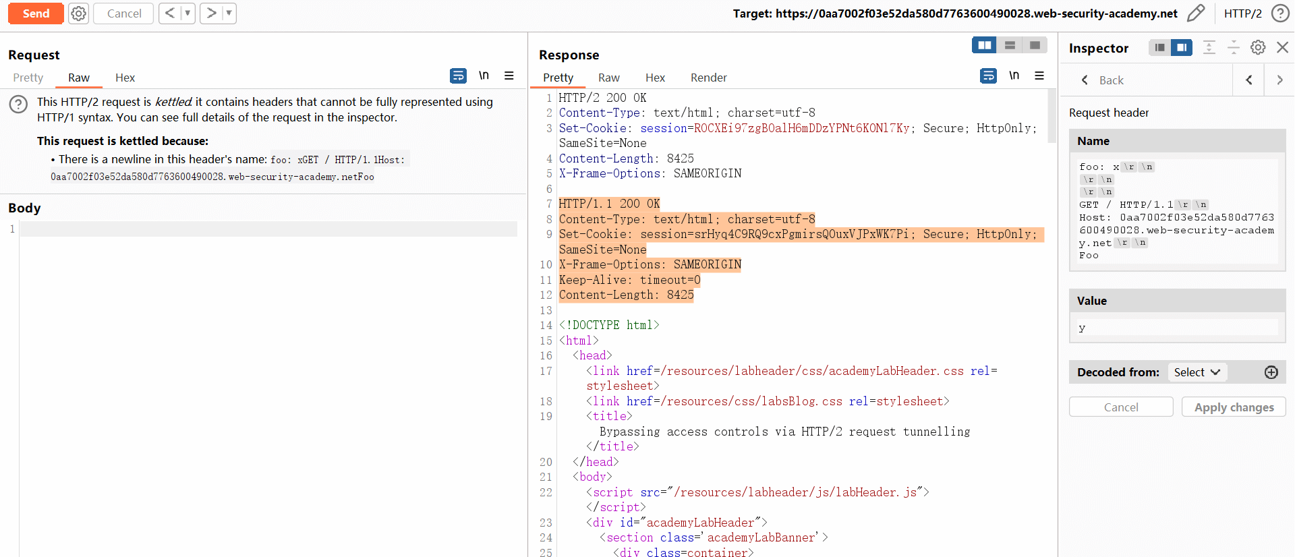Click 'Keep-Alive: timeout=0' response line
Viewport: 1295px width, 557px height.
coord(629,280)
